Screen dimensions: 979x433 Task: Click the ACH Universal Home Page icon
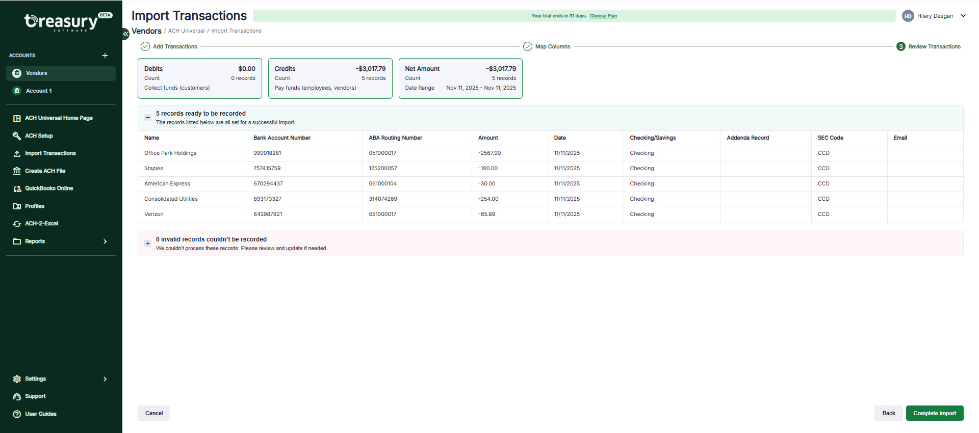[x=17, y=118]
